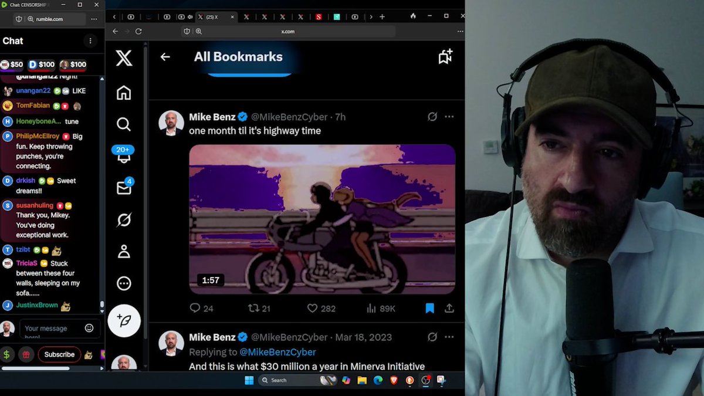Like the highway time post
Image resolution: width=704 pixels, height=396 pixels.
(321, 308)
